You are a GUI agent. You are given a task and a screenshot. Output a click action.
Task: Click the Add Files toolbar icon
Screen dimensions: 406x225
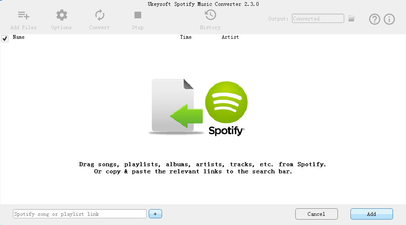23,15
